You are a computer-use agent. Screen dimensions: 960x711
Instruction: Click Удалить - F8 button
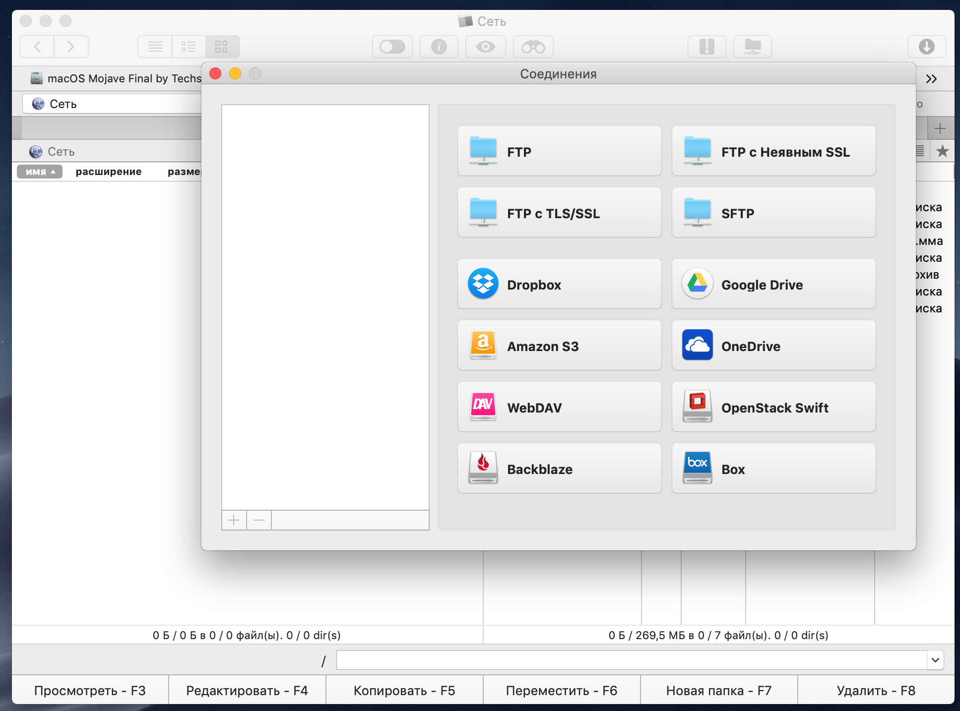(x=876, y=690)
